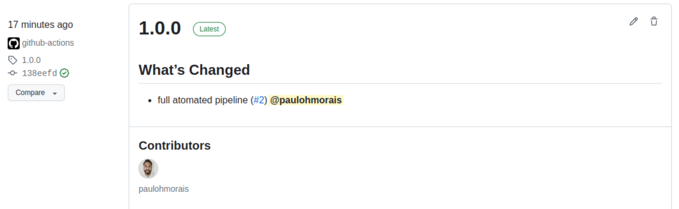Open pull request #2 link

(x=259, y=100)
